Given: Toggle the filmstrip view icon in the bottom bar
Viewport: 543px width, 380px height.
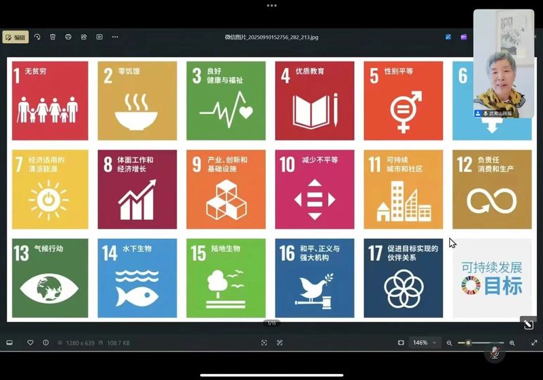Looking at the screenshot, I should [10, 343].
